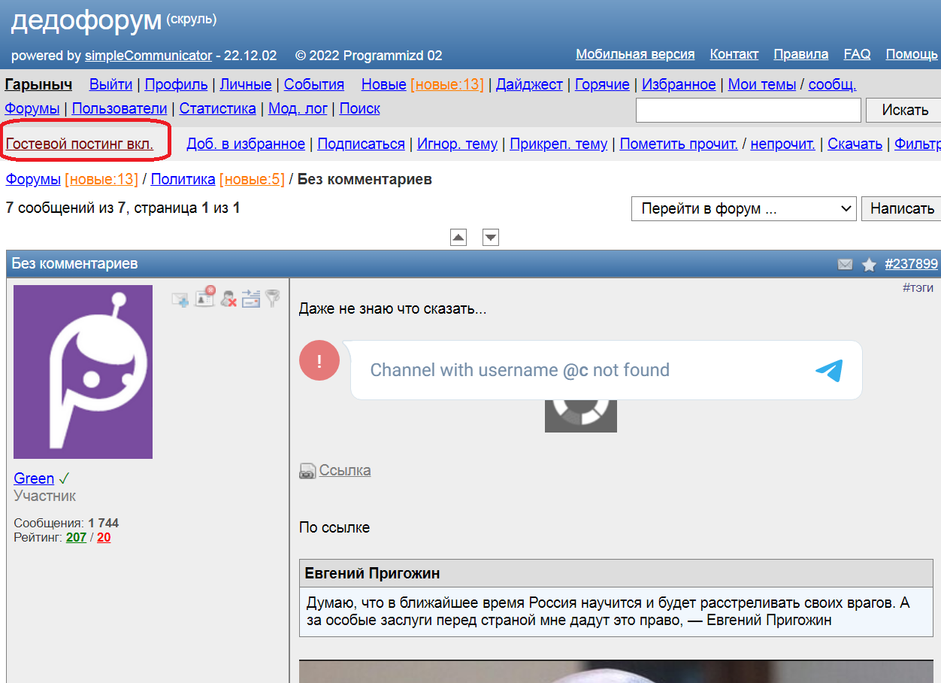Screen dimensions: 941x683
Task: Click the envelope-with-plus icon beside Green's avatar
Action: 180,299
